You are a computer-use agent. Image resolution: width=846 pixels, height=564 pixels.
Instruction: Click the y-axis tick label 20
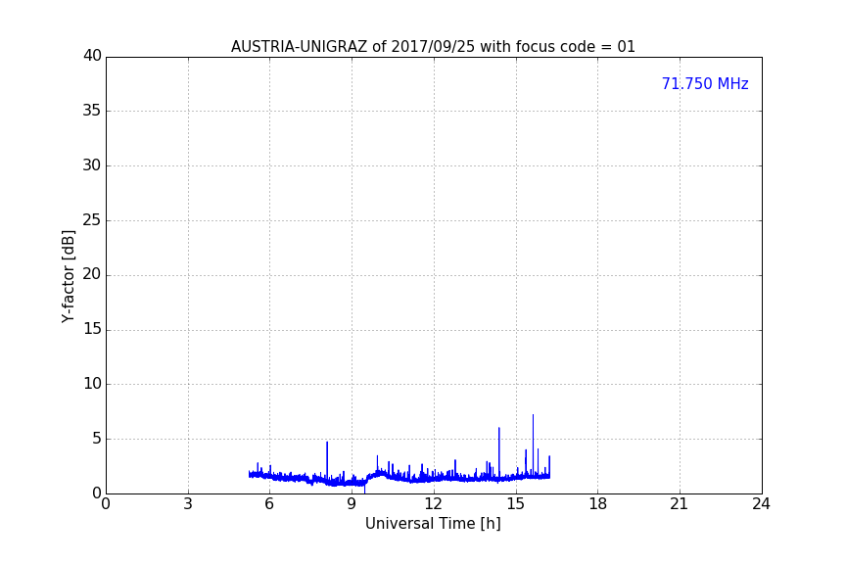click(92, 275)
